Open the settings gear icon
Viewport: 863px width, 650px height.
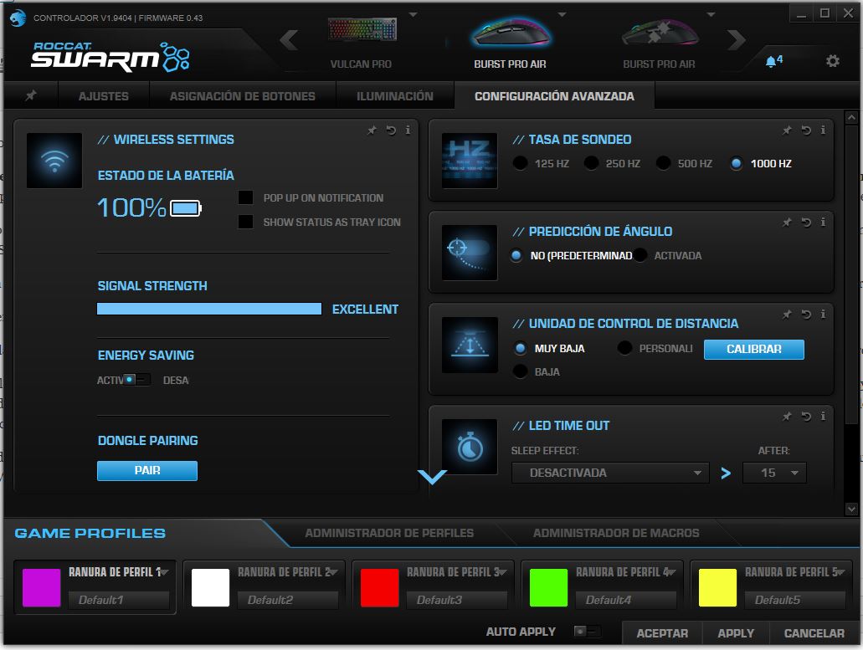832,61
